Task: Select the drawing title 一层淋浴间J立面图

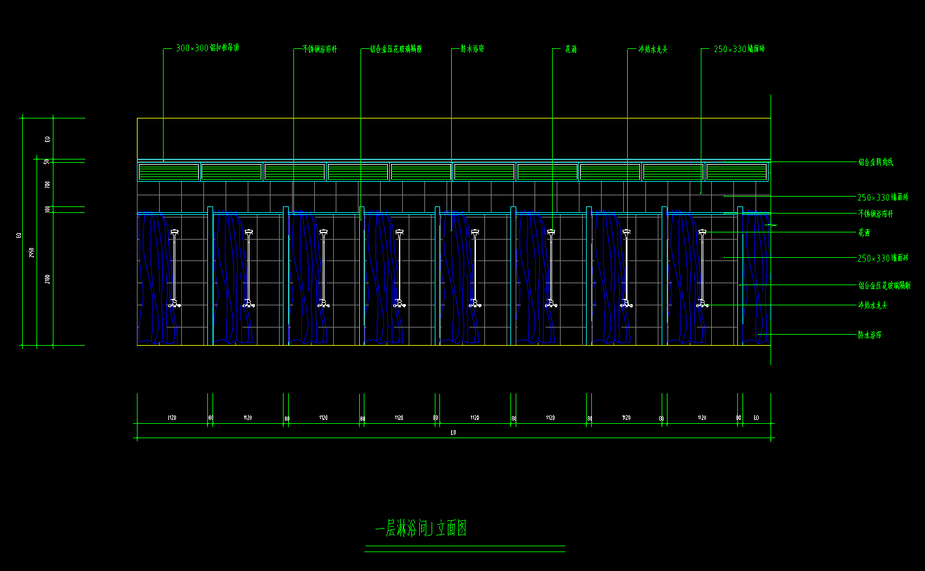Action: pos(421,529)
